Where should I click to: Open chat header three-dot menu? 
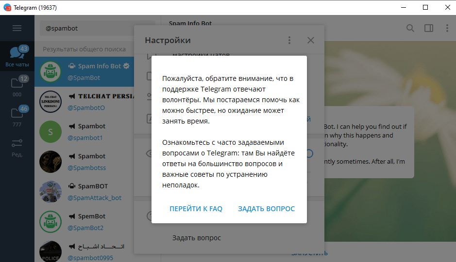pyautogui.click(x=447, y=28)
